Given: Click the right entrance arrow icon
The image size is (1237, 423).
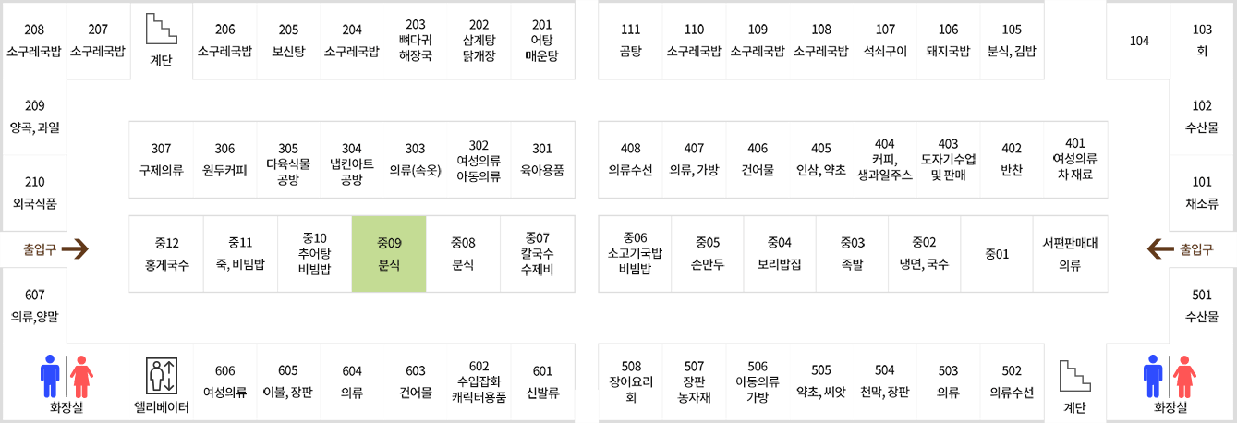Looking at the screenshot, I should pos(1159,248).
